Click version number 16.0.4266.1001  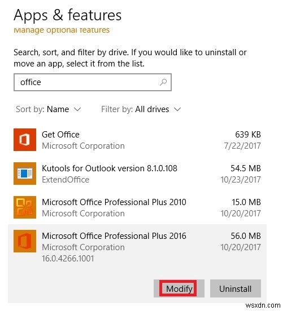pyautogui.click(x=68, y=259)
